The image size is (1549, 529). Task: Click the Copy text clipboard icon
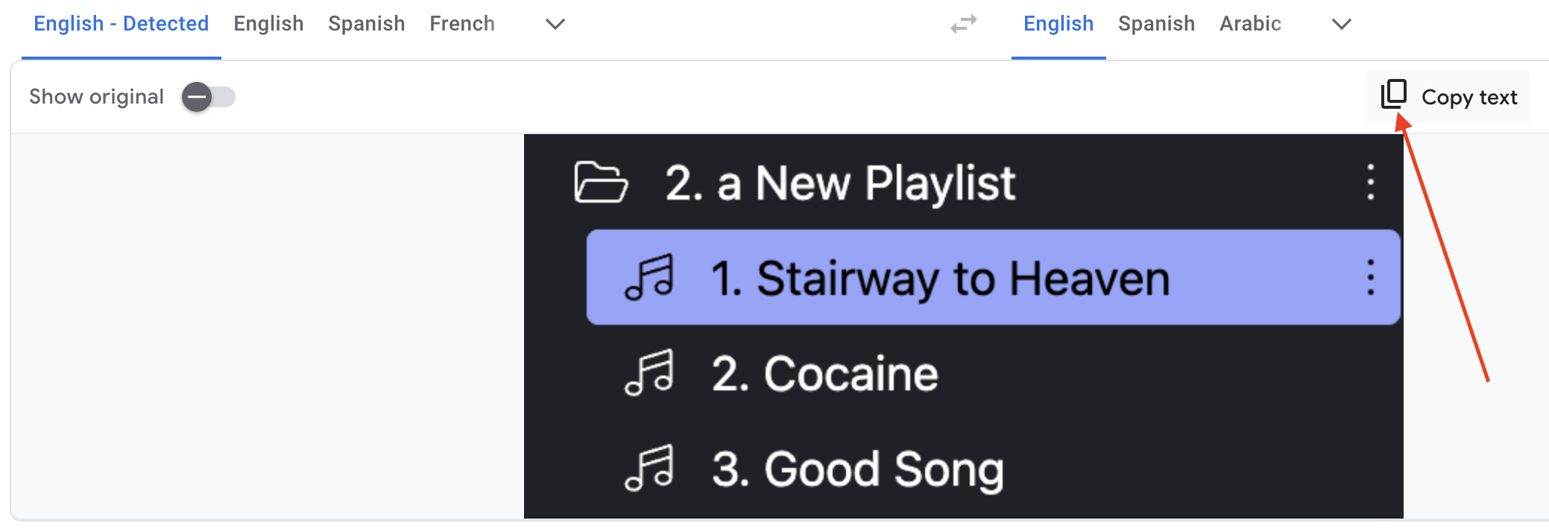[1394, 95]
